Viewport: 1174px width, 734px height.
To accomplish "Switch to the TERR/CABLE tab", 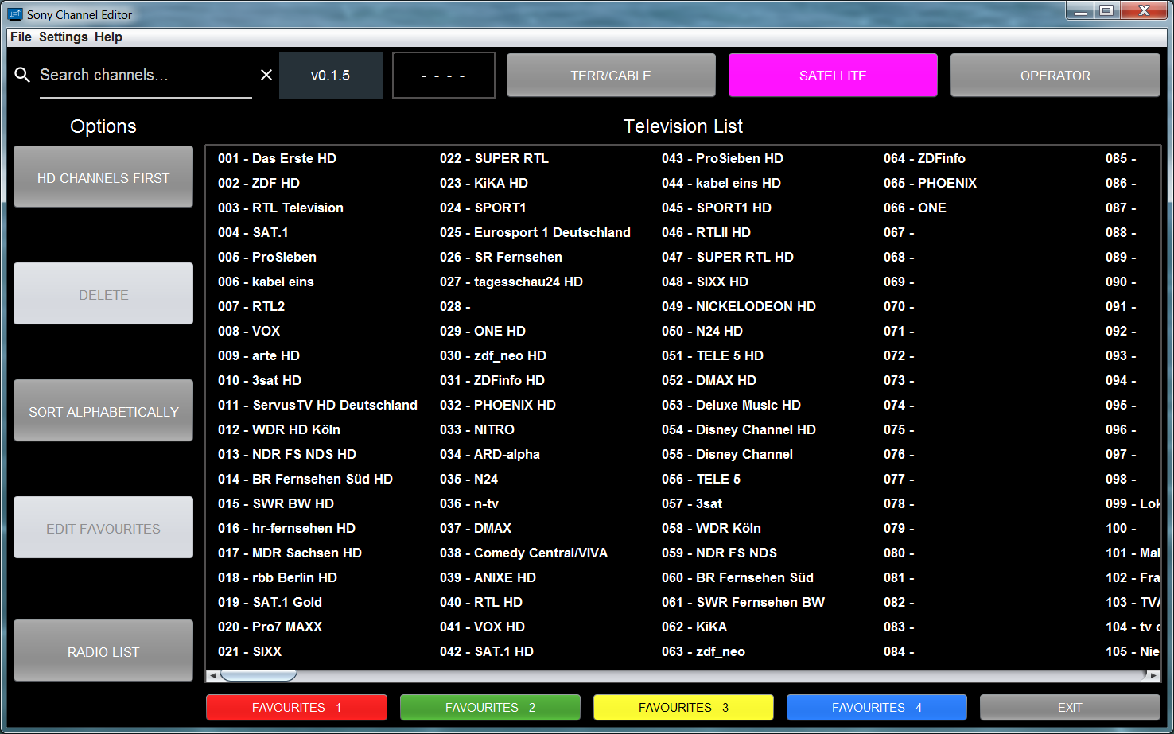I will click(611, 76).
